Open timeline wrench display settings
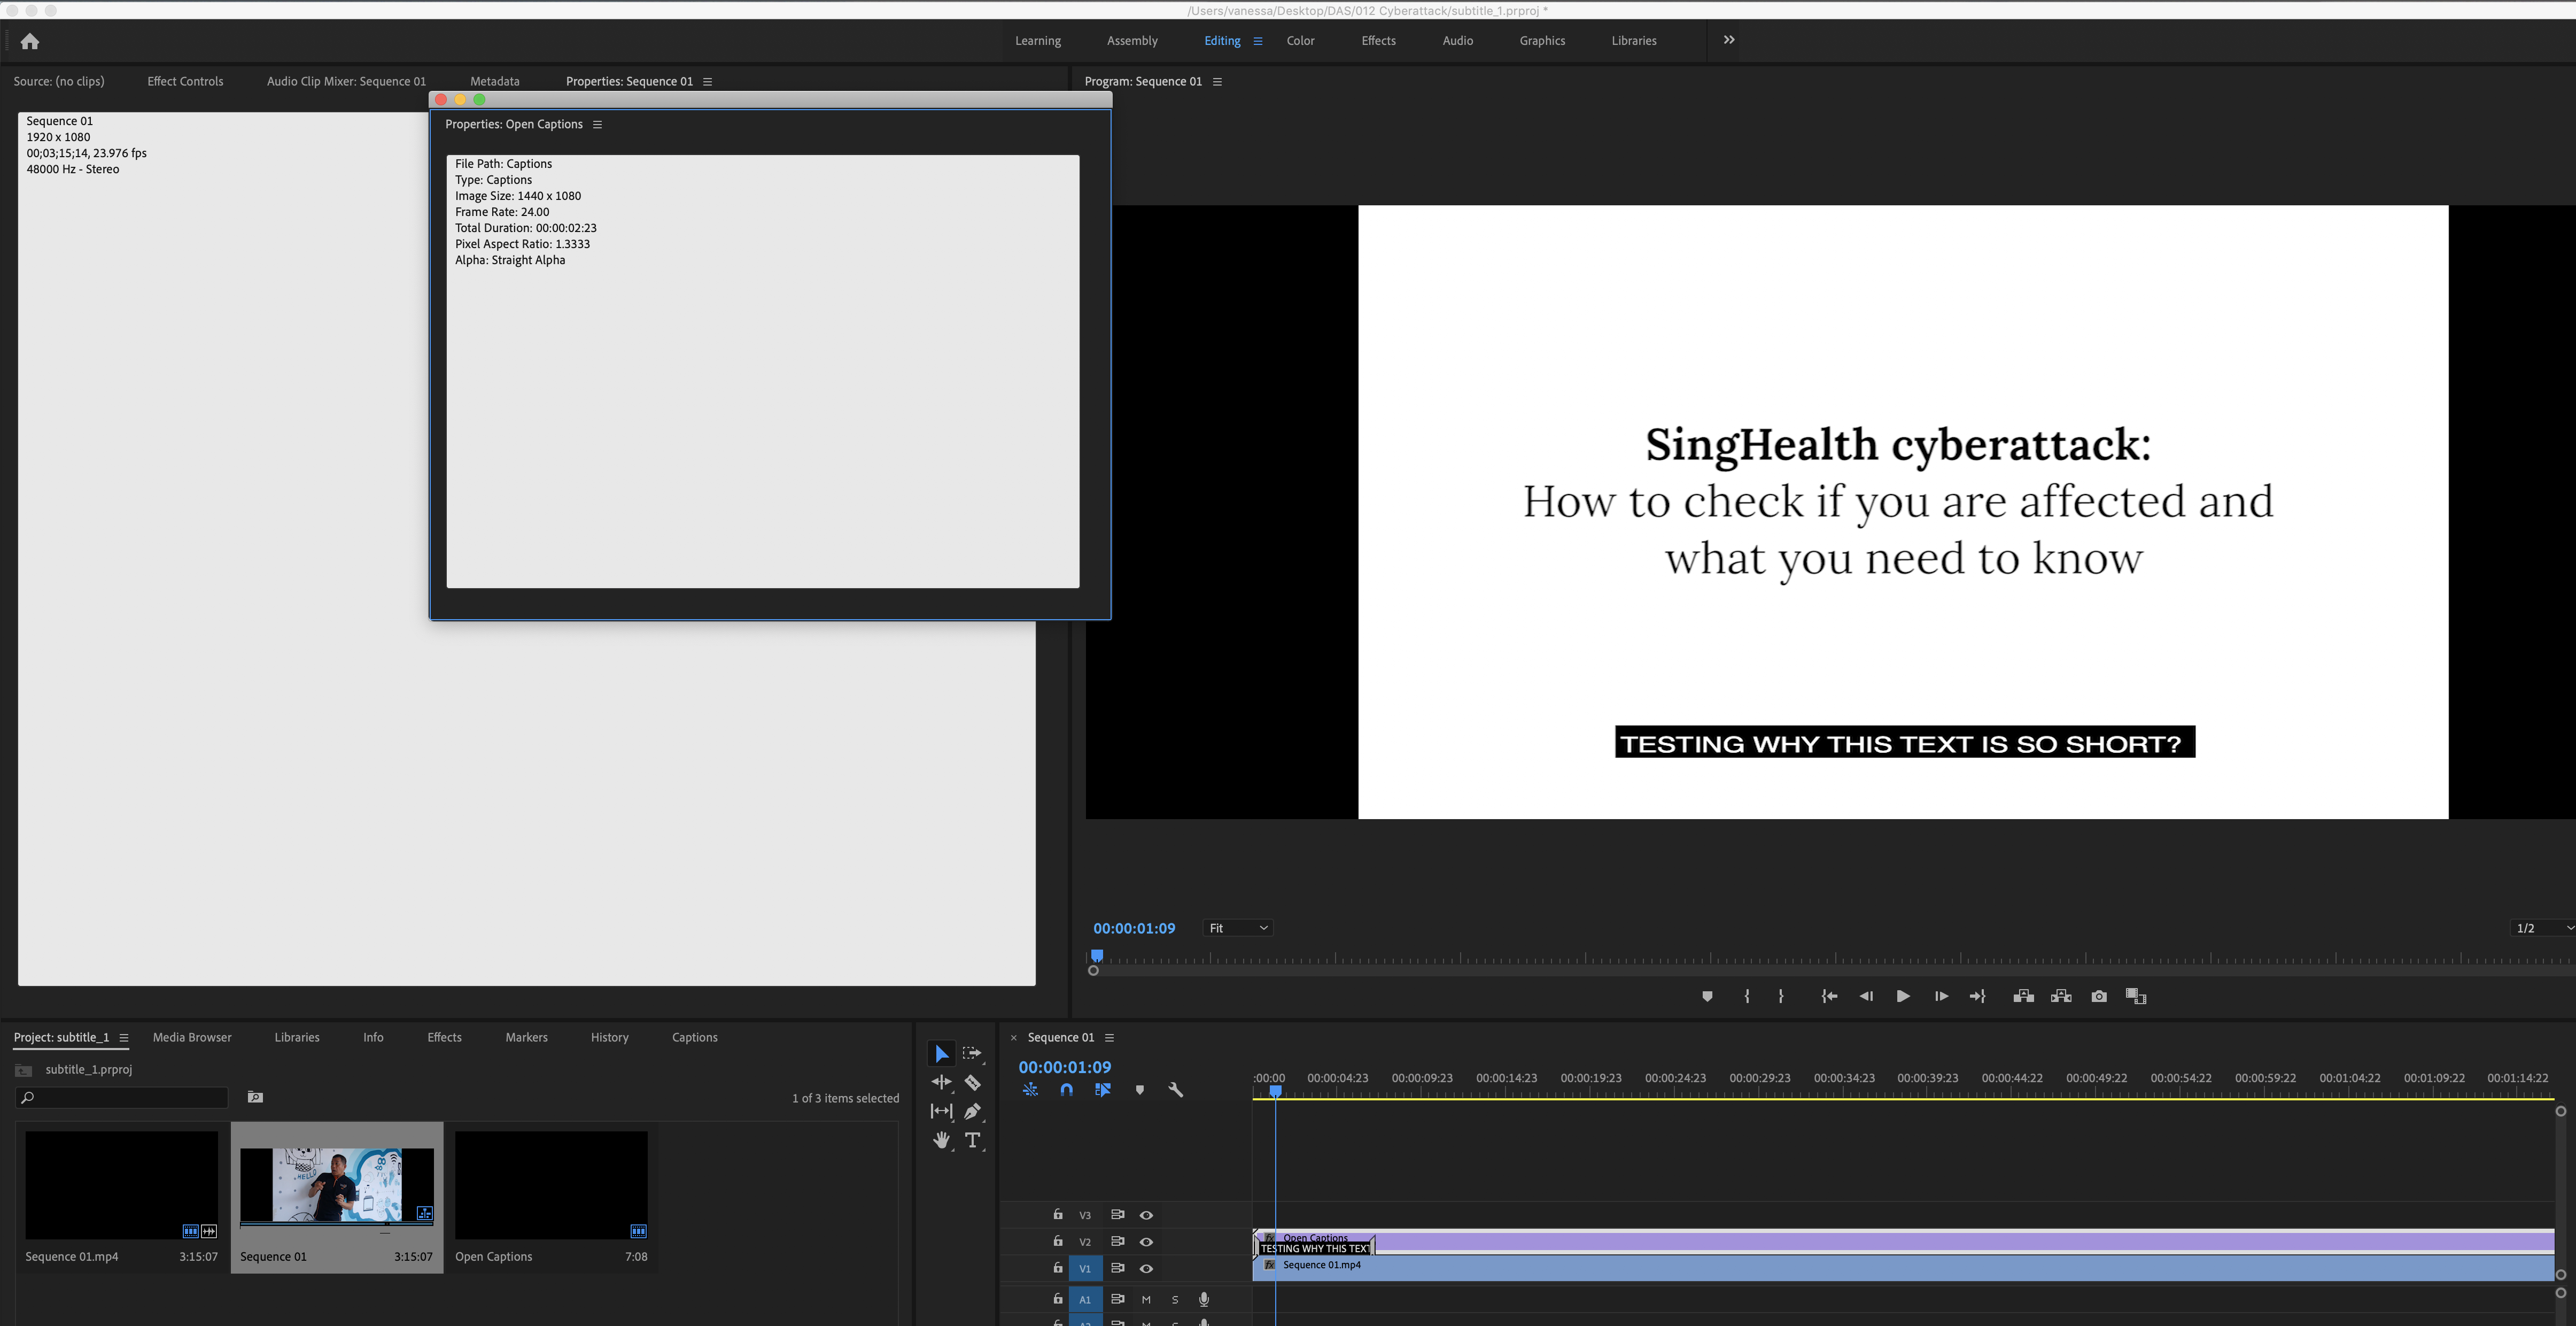 tap(1176, 1090)
